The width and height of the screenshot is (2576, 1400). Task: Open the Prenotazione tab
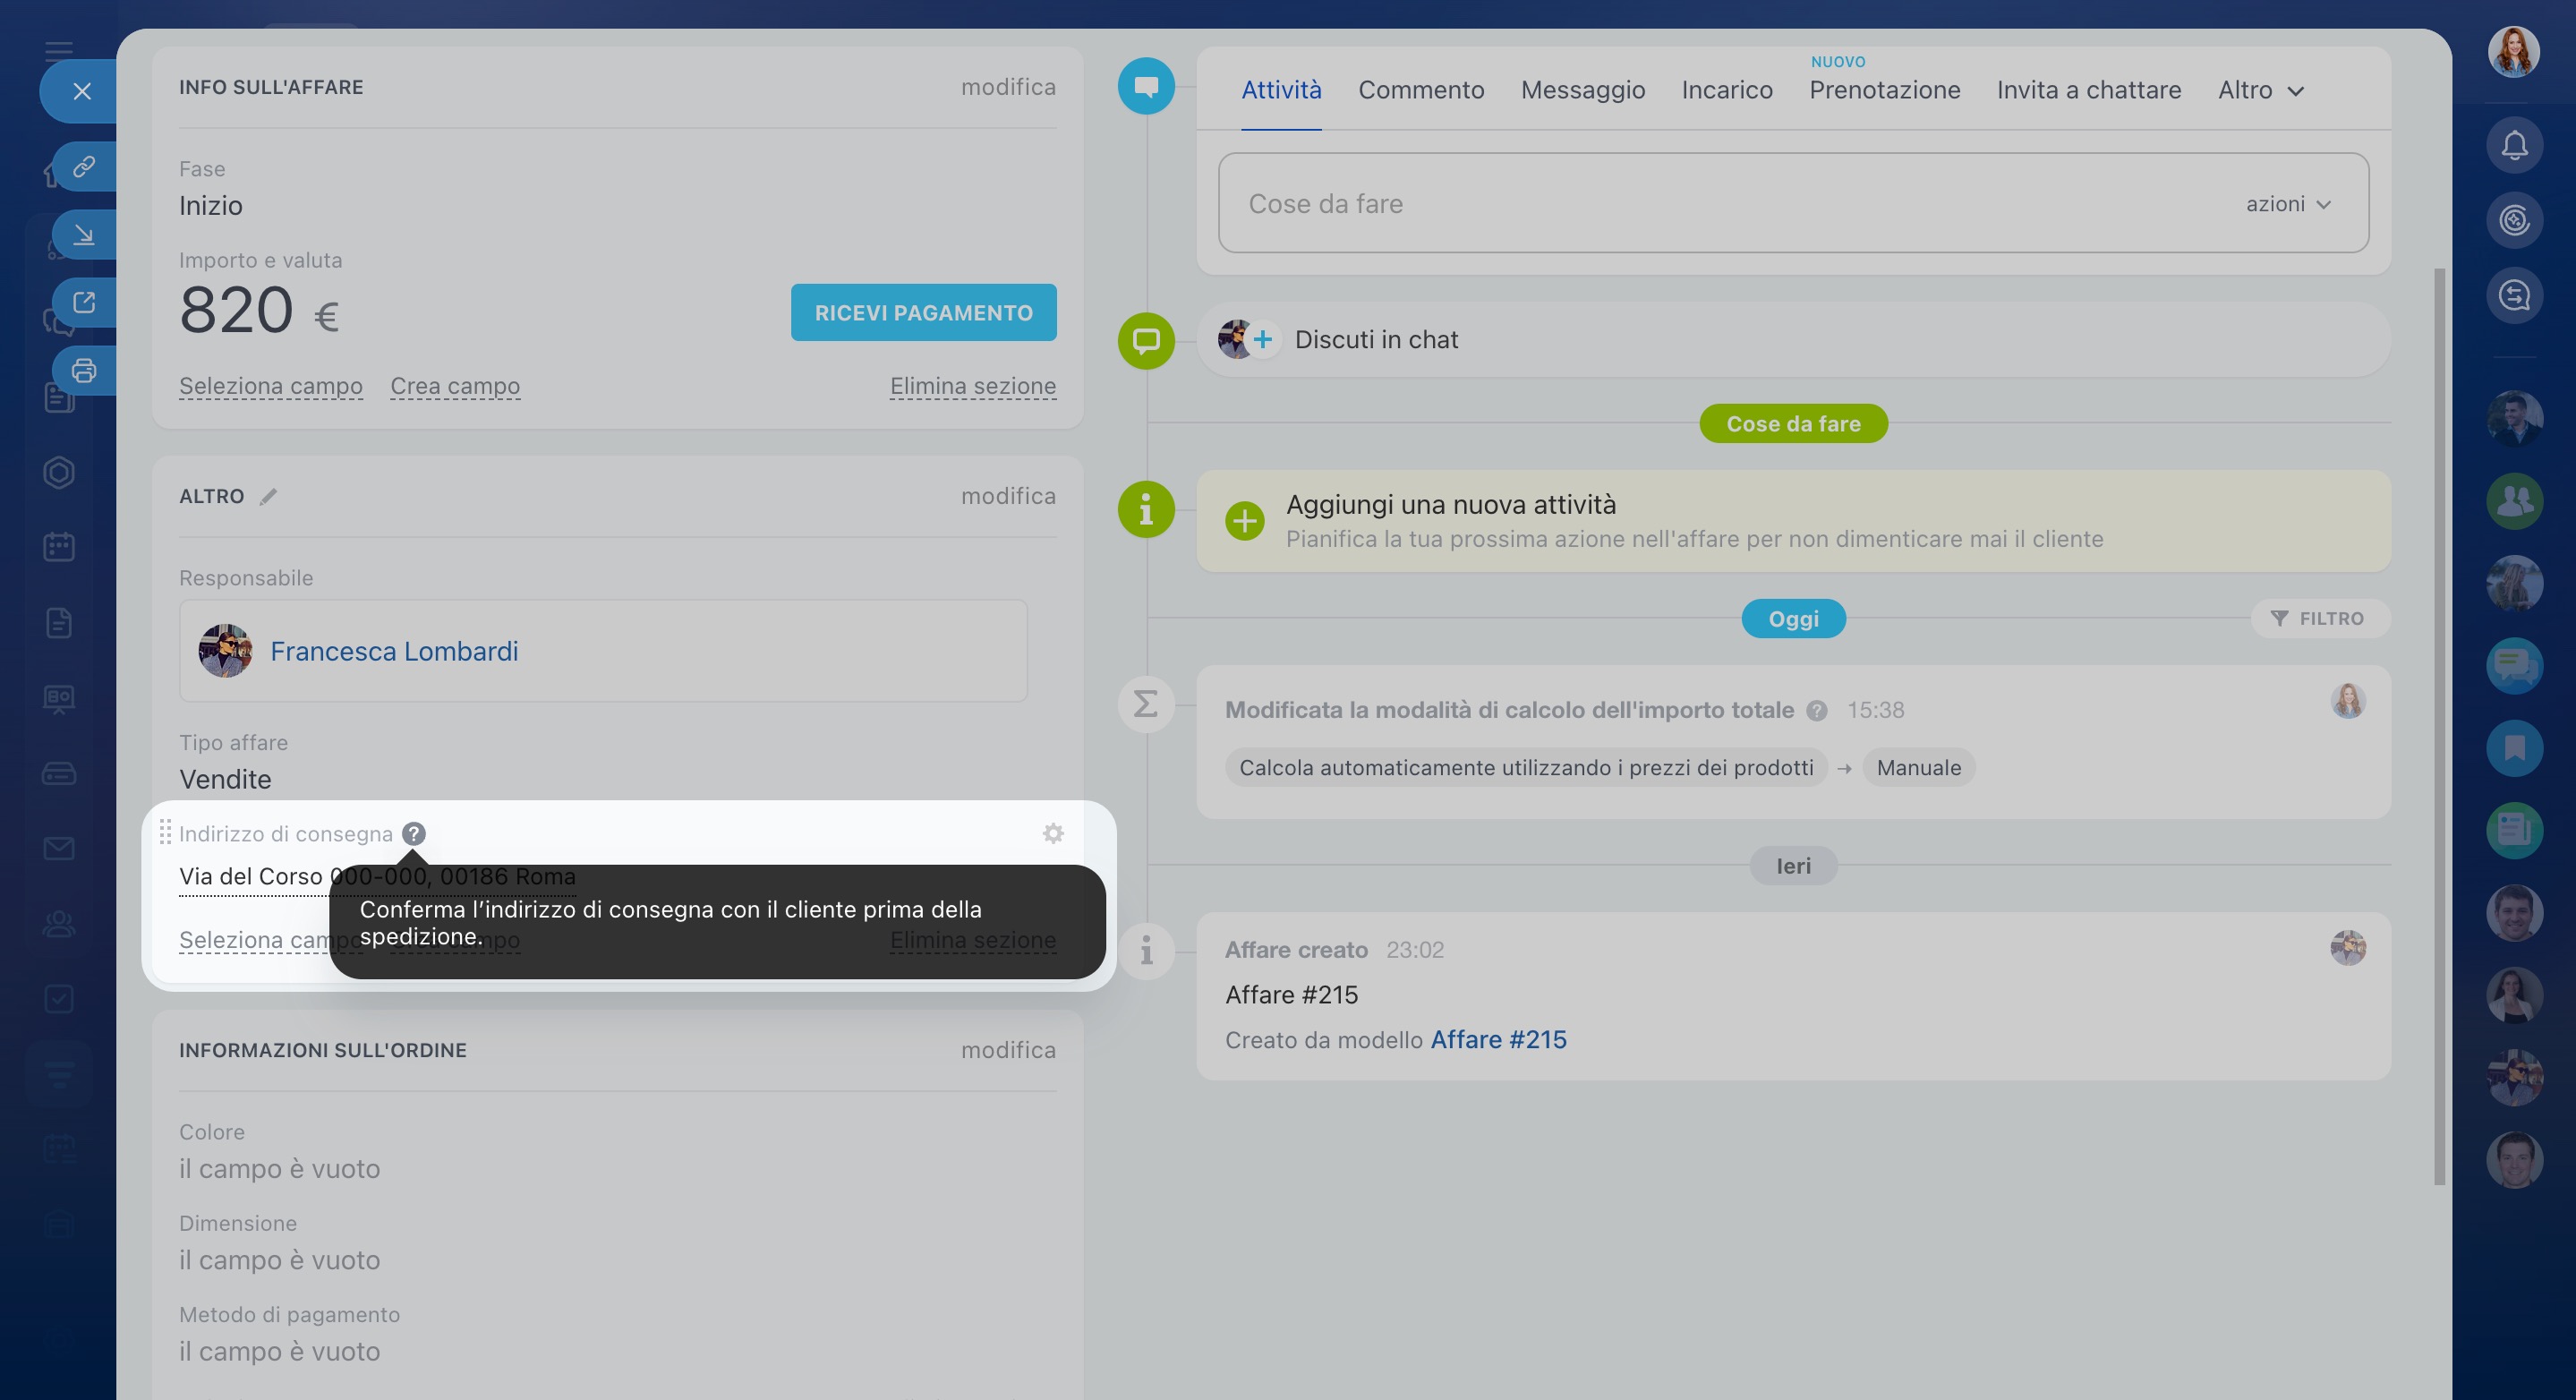pos(1884,90)
